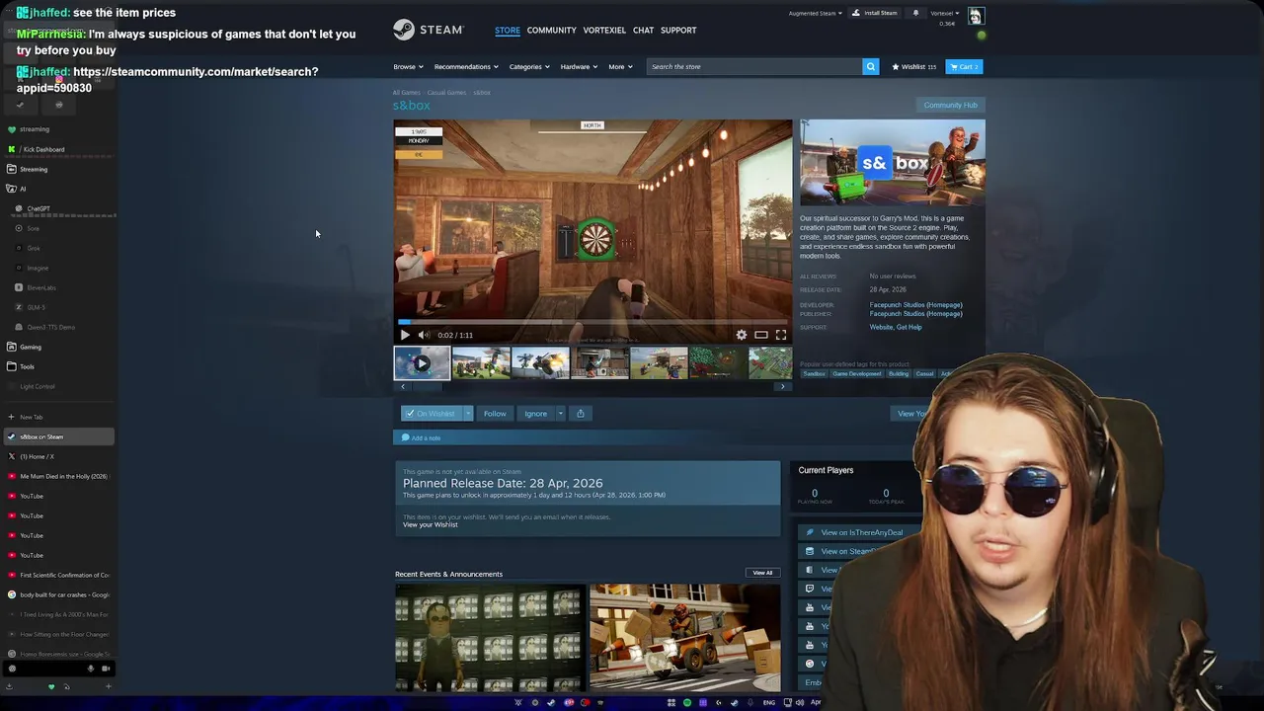
Task: Click the downloads icon in sidebar bottom
Action: coord(11,686)
